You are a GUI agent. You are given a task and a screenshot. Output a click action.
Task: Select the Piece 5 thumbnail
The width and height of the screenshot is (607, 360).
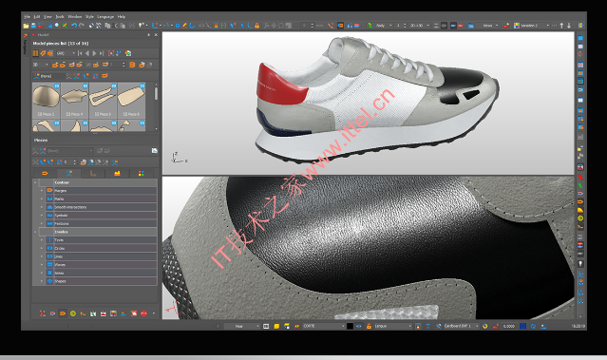tap(103, 101)
